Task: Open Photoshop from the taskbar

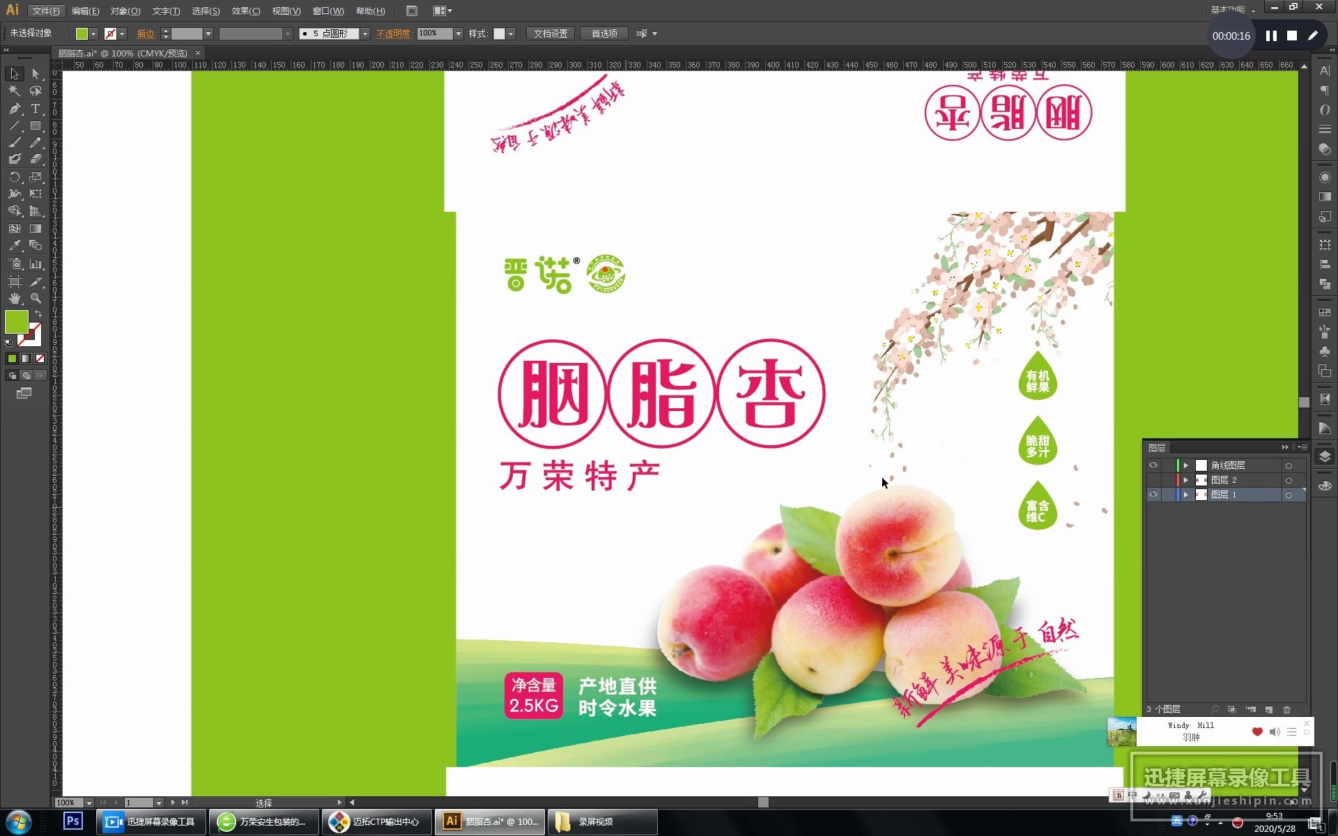Action: click(72, 821)
